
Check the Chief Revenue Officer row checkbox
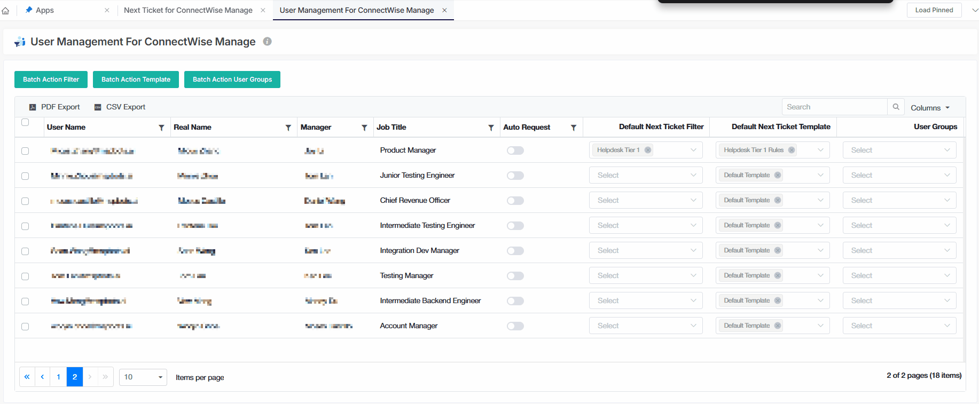pyautogui.click(x=25, y=201)
